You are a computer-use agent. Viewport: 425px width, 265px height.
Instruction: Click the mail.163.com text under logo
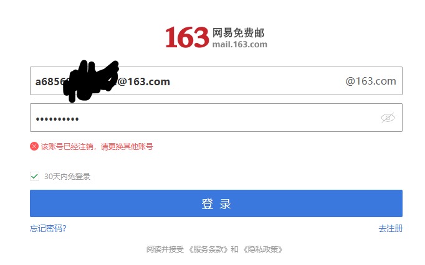coord(239,44)
